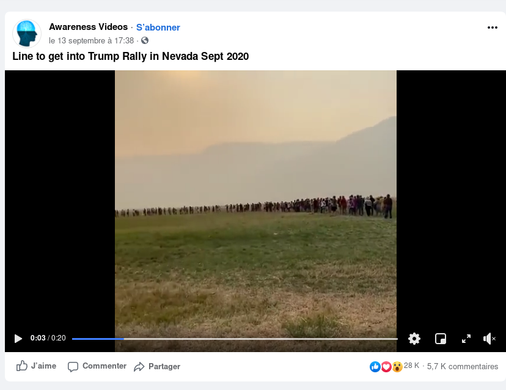Click the Commenter button
Screen dimensions: 506x390
pyautogui.click(x=97, y=366)
